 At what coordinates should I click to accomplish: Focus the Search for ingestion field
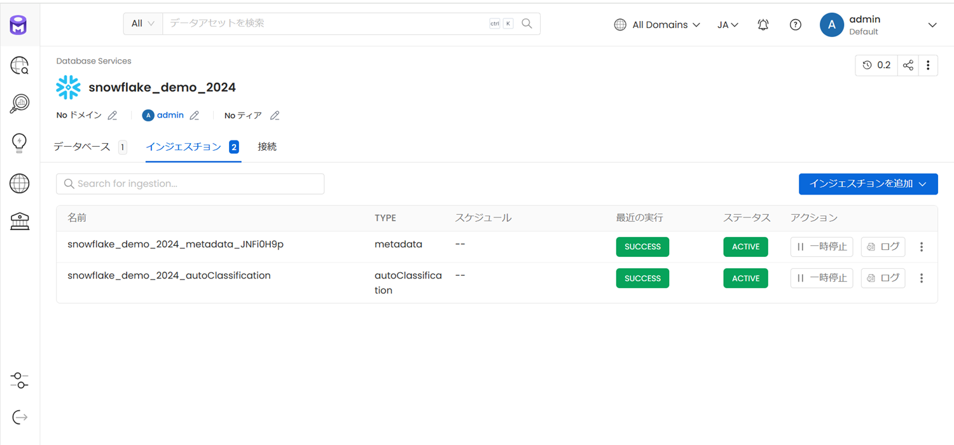tap(190, 184)
